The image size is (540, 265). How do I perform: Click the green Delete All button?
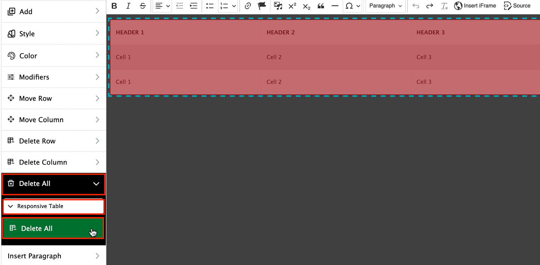click(53, 228)
